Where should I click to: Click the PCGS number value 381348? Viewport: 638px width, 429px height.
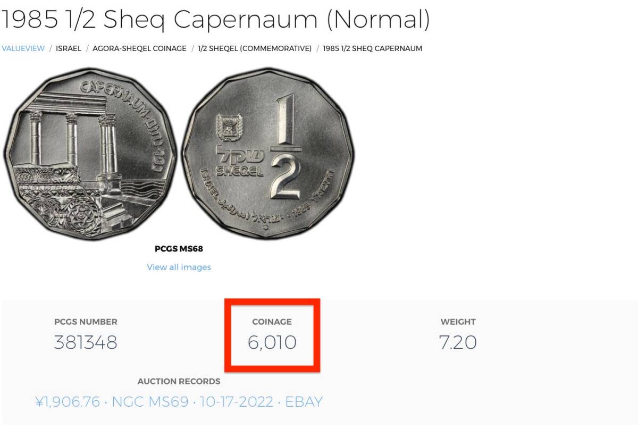tap(86, 342)
